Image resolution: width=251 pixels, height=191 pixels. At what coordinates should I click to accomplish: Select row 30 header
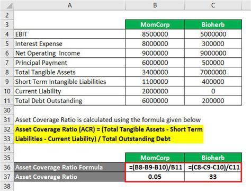7,110
